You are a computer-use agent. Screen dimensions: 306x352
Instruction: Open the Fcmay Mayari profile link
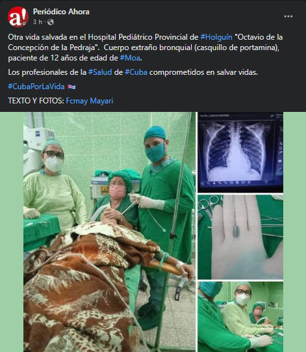(x=90, y=101)
